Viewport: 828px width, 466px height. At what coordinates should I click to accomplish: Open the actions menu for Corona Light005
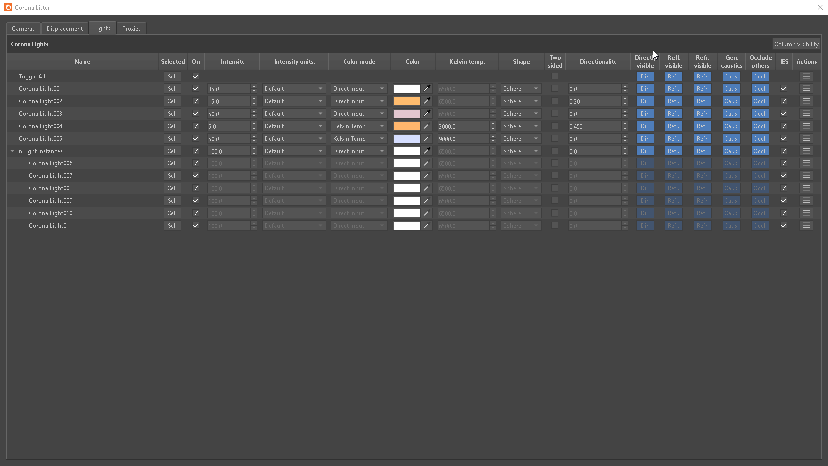(x=806, y=139)
